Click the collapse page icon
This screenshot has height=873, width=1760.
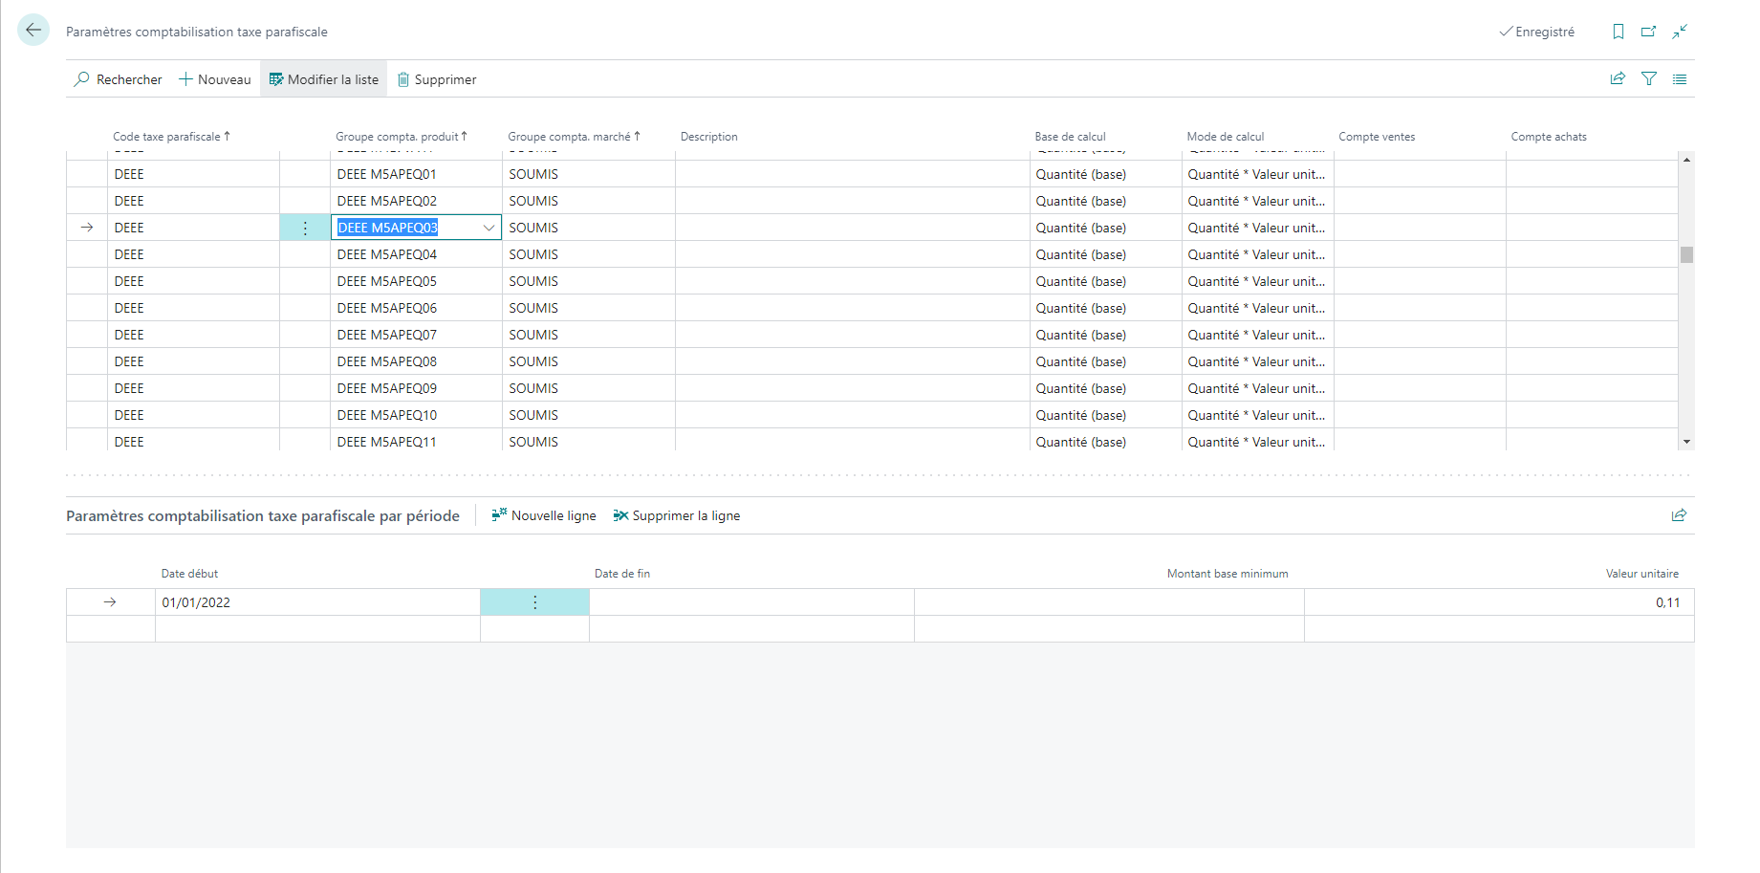point(1680,32)
